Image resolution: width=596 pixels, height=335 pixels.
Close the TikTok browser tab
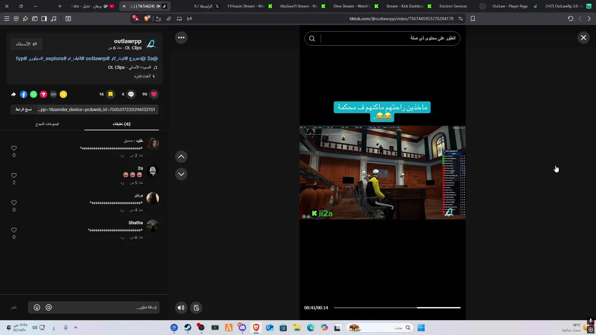[124, 6]
